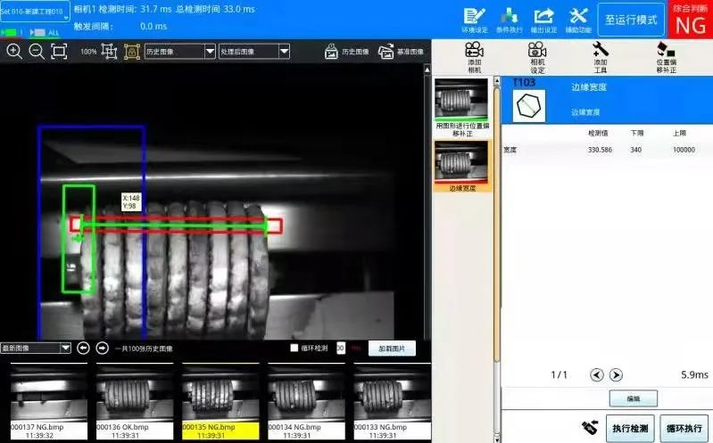
Task: Open the Set 010 project dropdown
Action: click(x=35, y=12)
